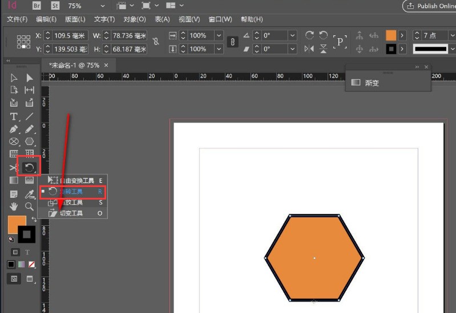Toggle constrain proportions link for width and height
This screenshot has width=456, height=313.
click(156, 42)
